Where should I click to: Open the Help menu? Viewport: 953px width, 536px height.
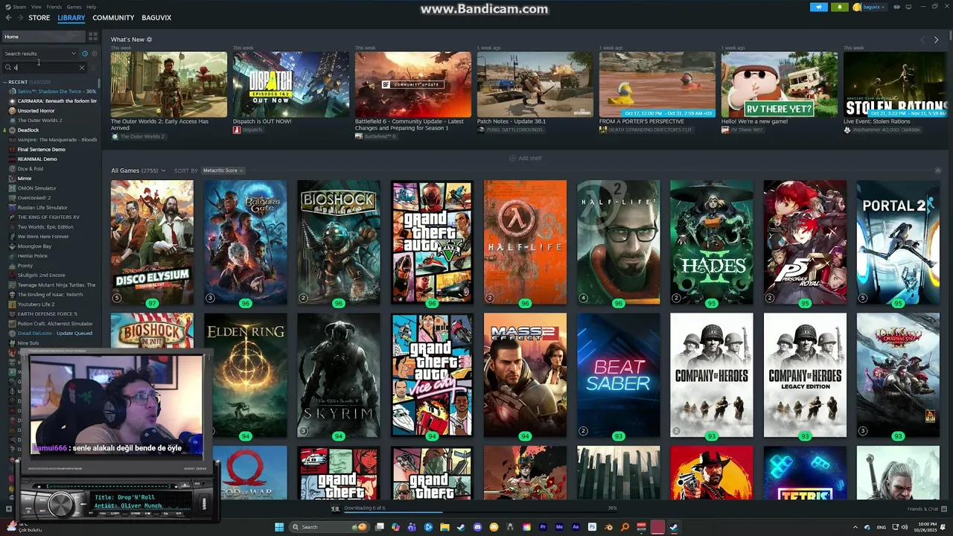(91, 7)
